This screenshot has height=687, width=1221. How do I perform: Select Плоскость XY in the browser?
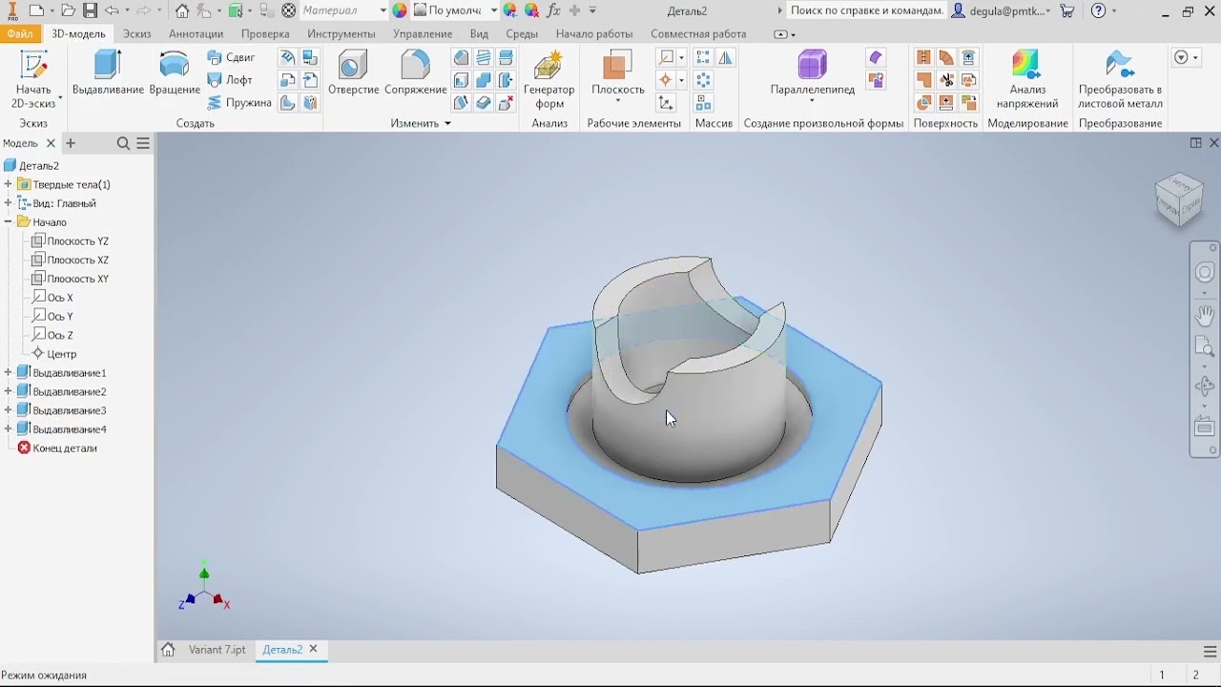pyautogui.click(x=71, y=279)
